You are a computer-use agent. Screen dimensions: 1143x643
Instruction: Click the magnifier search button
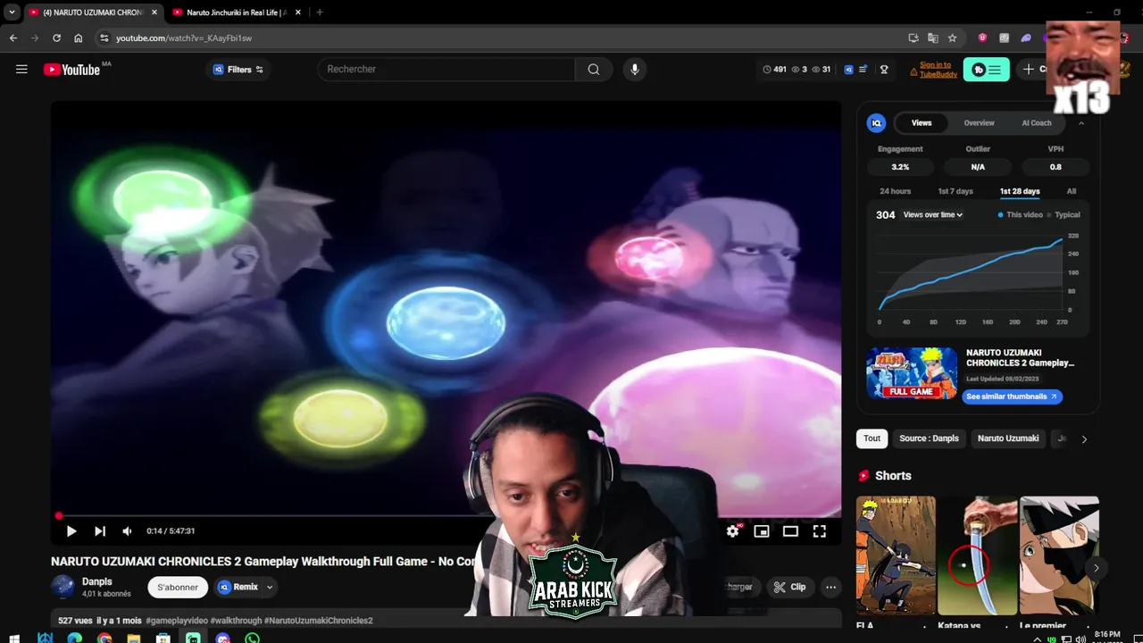click(594, 69)
